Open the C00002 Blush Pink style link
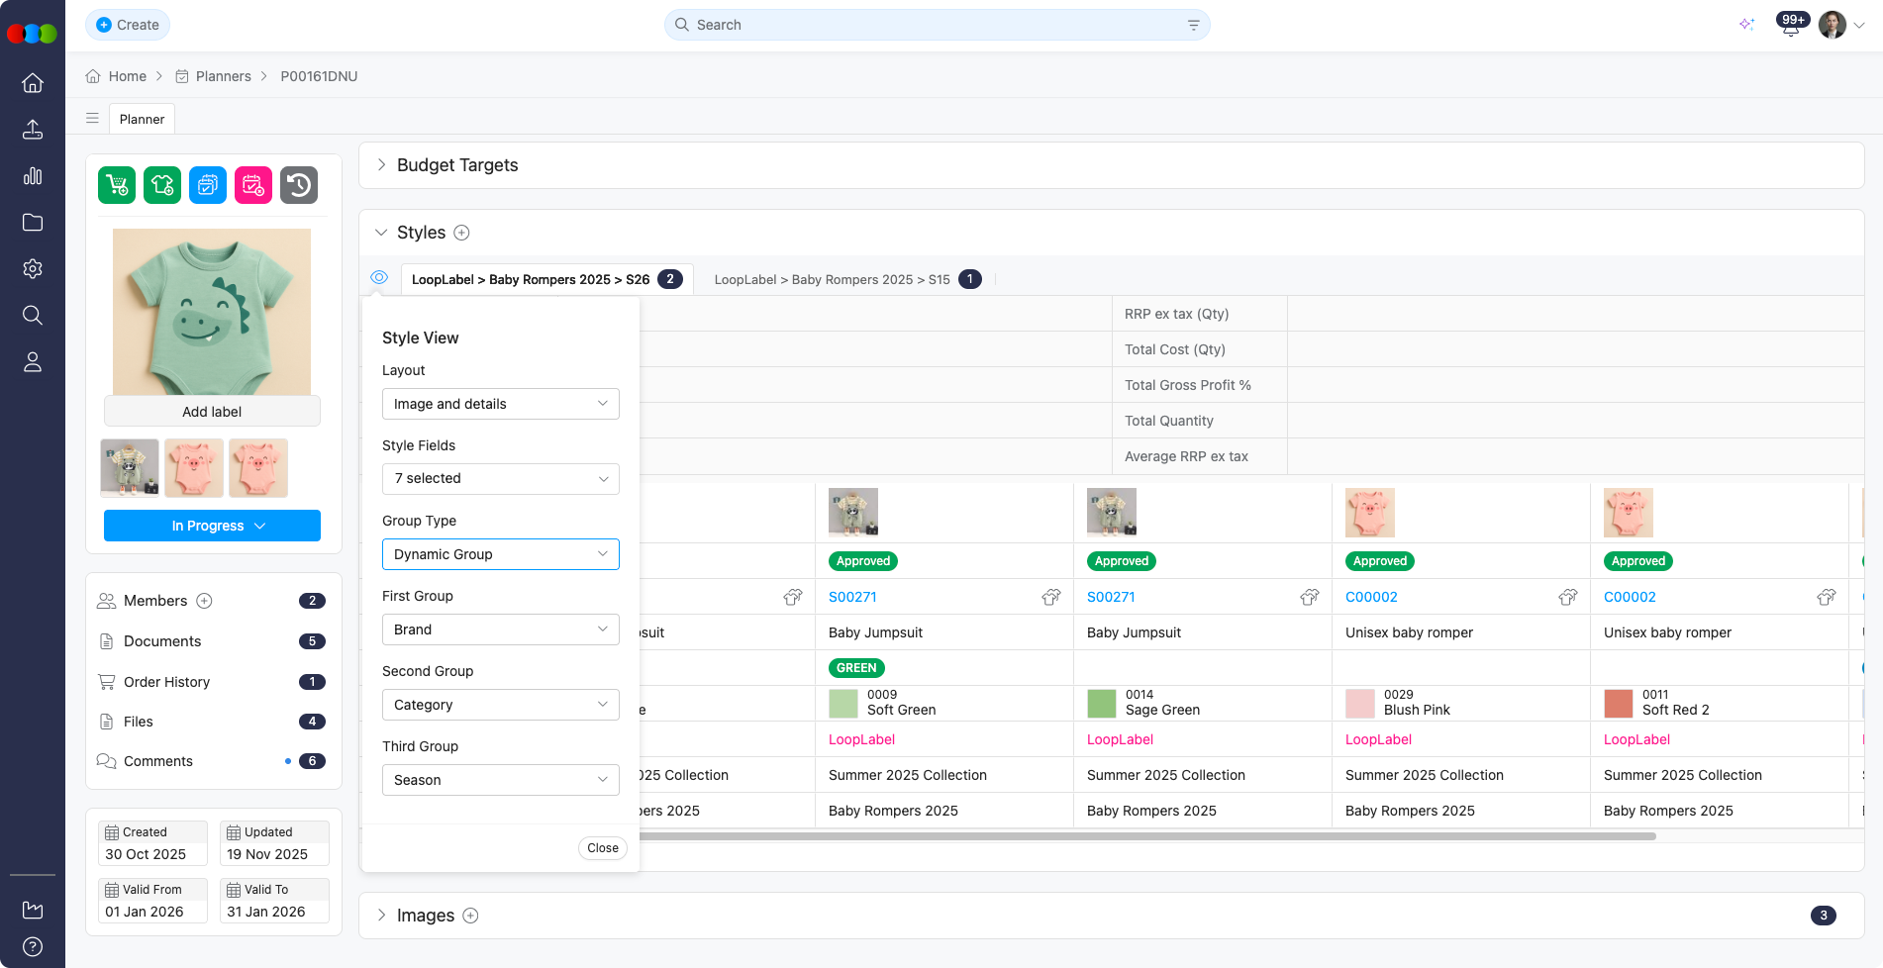Viewport: 1883px width, 968px height. (x=1371, y=597)
